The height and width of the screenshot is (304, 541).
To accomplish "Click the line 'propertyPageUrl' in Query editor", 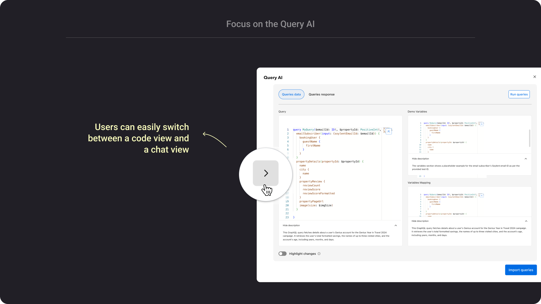I will (x=311, y=202).
